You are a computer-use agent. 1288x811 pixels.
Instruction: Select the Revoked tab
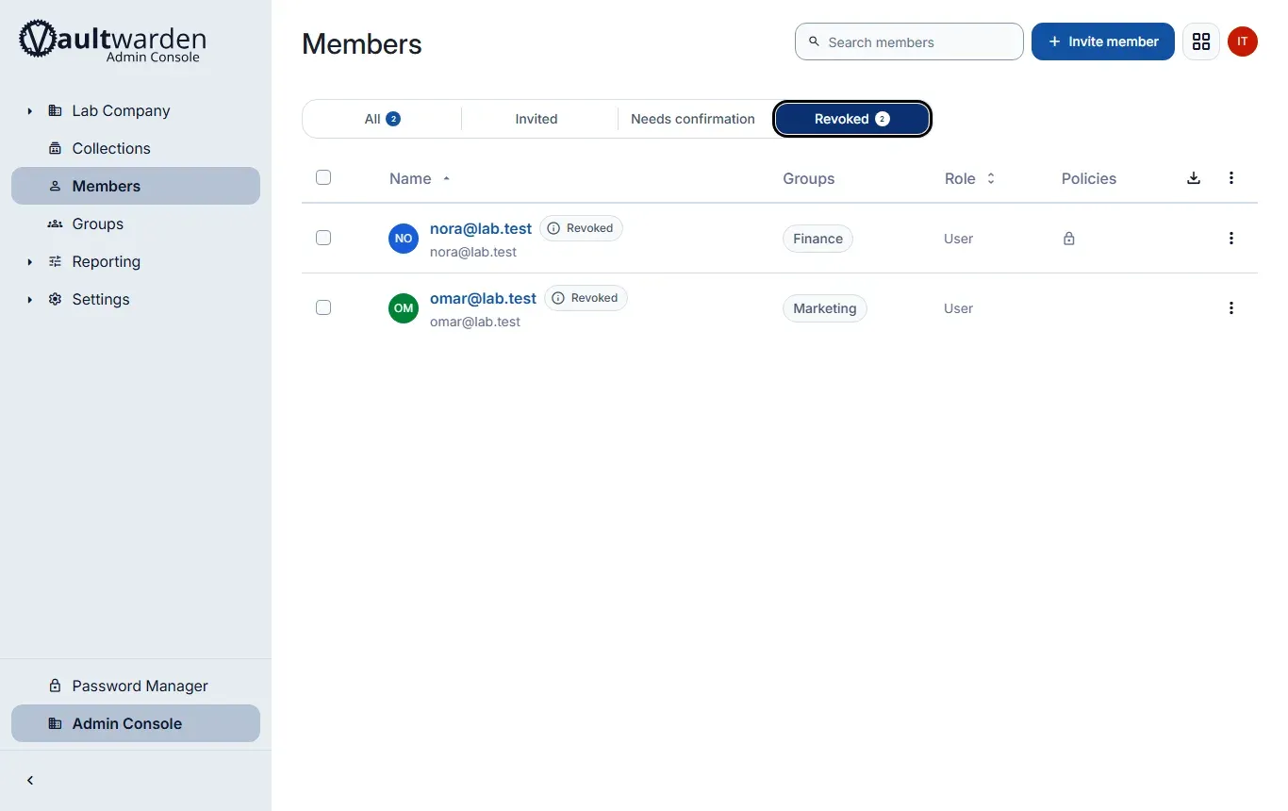point(852,119)
